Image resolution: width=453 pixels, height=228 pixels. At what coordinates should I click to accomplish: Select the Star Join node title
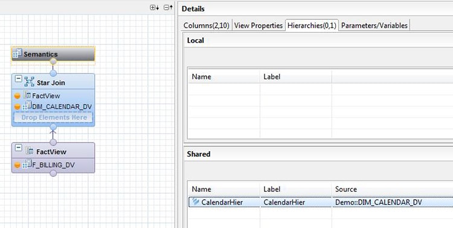51,83
